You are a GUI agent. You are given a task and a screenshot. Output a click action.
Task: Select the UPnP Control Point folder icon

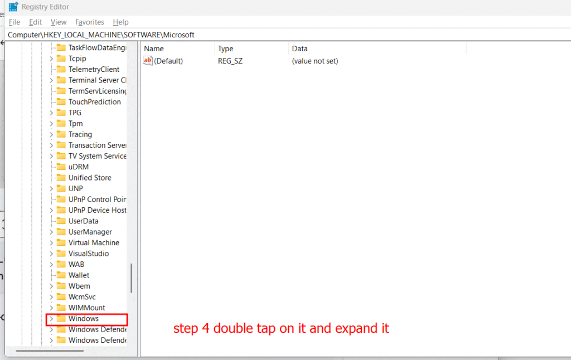[x=61, y=200]
